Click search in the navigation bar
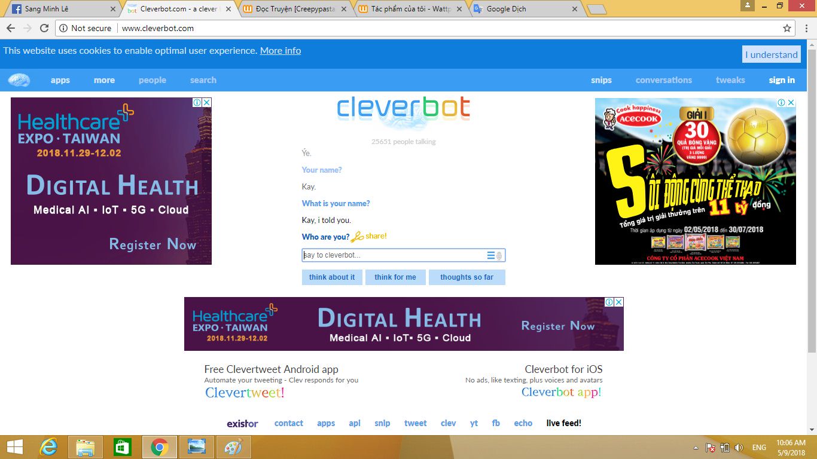The width and height of the screenshot is (817, 459). [x=203, y=80]
